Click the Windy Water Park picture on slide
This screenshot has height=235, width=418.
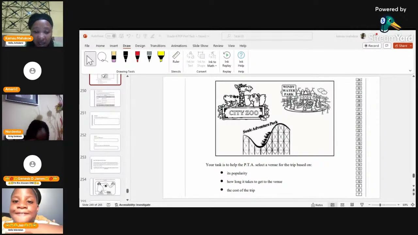[306, 99]
